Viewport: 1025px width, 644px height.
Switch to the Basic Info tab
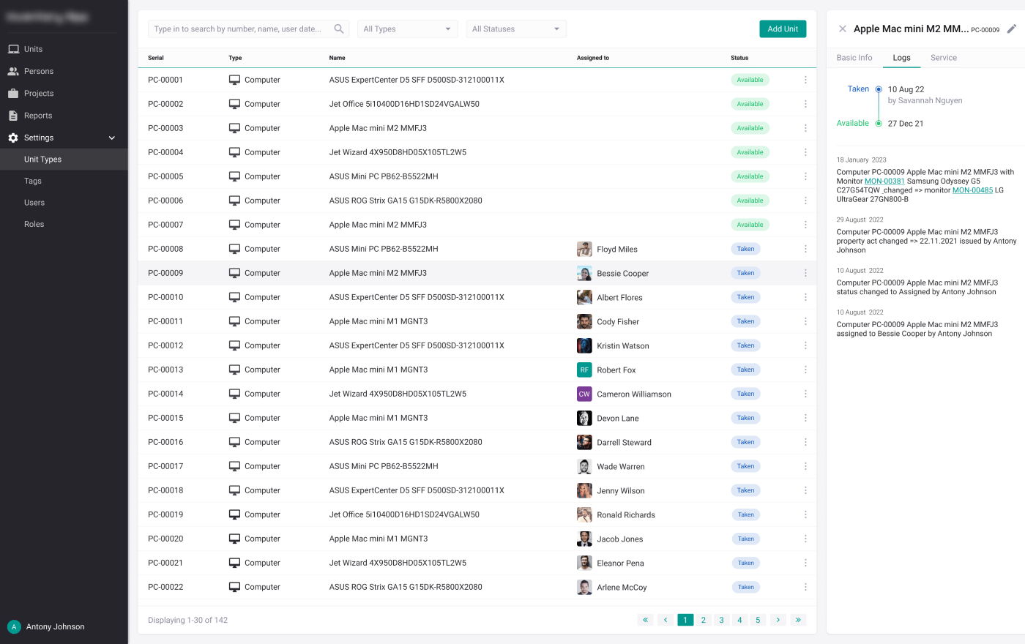point(854,57)
